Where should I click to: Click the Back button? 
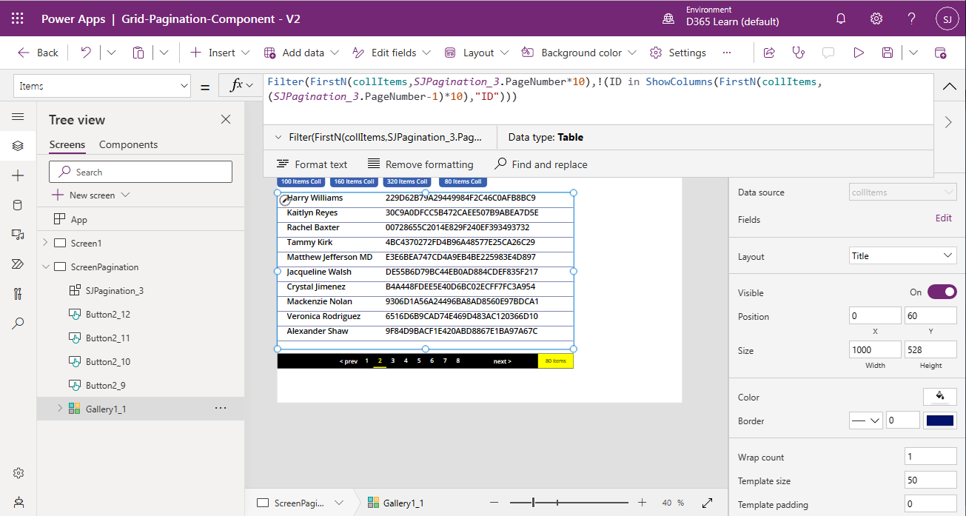point(38,53)
